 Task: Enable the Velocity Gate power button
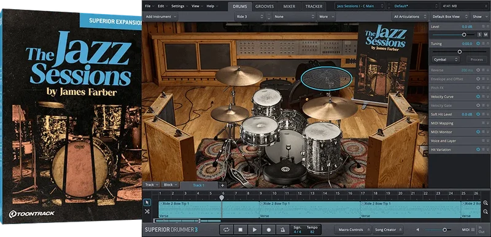pos(478,106)
